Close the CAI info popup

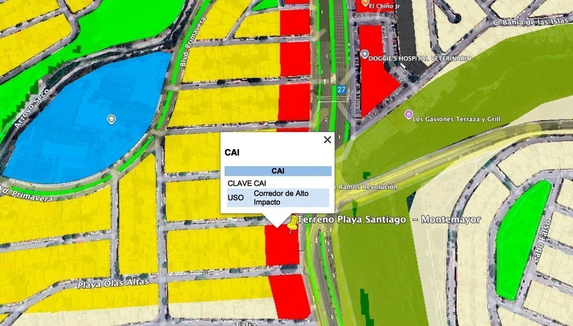[x=327, y=139]
